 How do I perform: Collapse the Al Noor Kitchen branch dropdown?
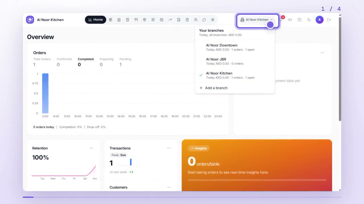[257, 20]
